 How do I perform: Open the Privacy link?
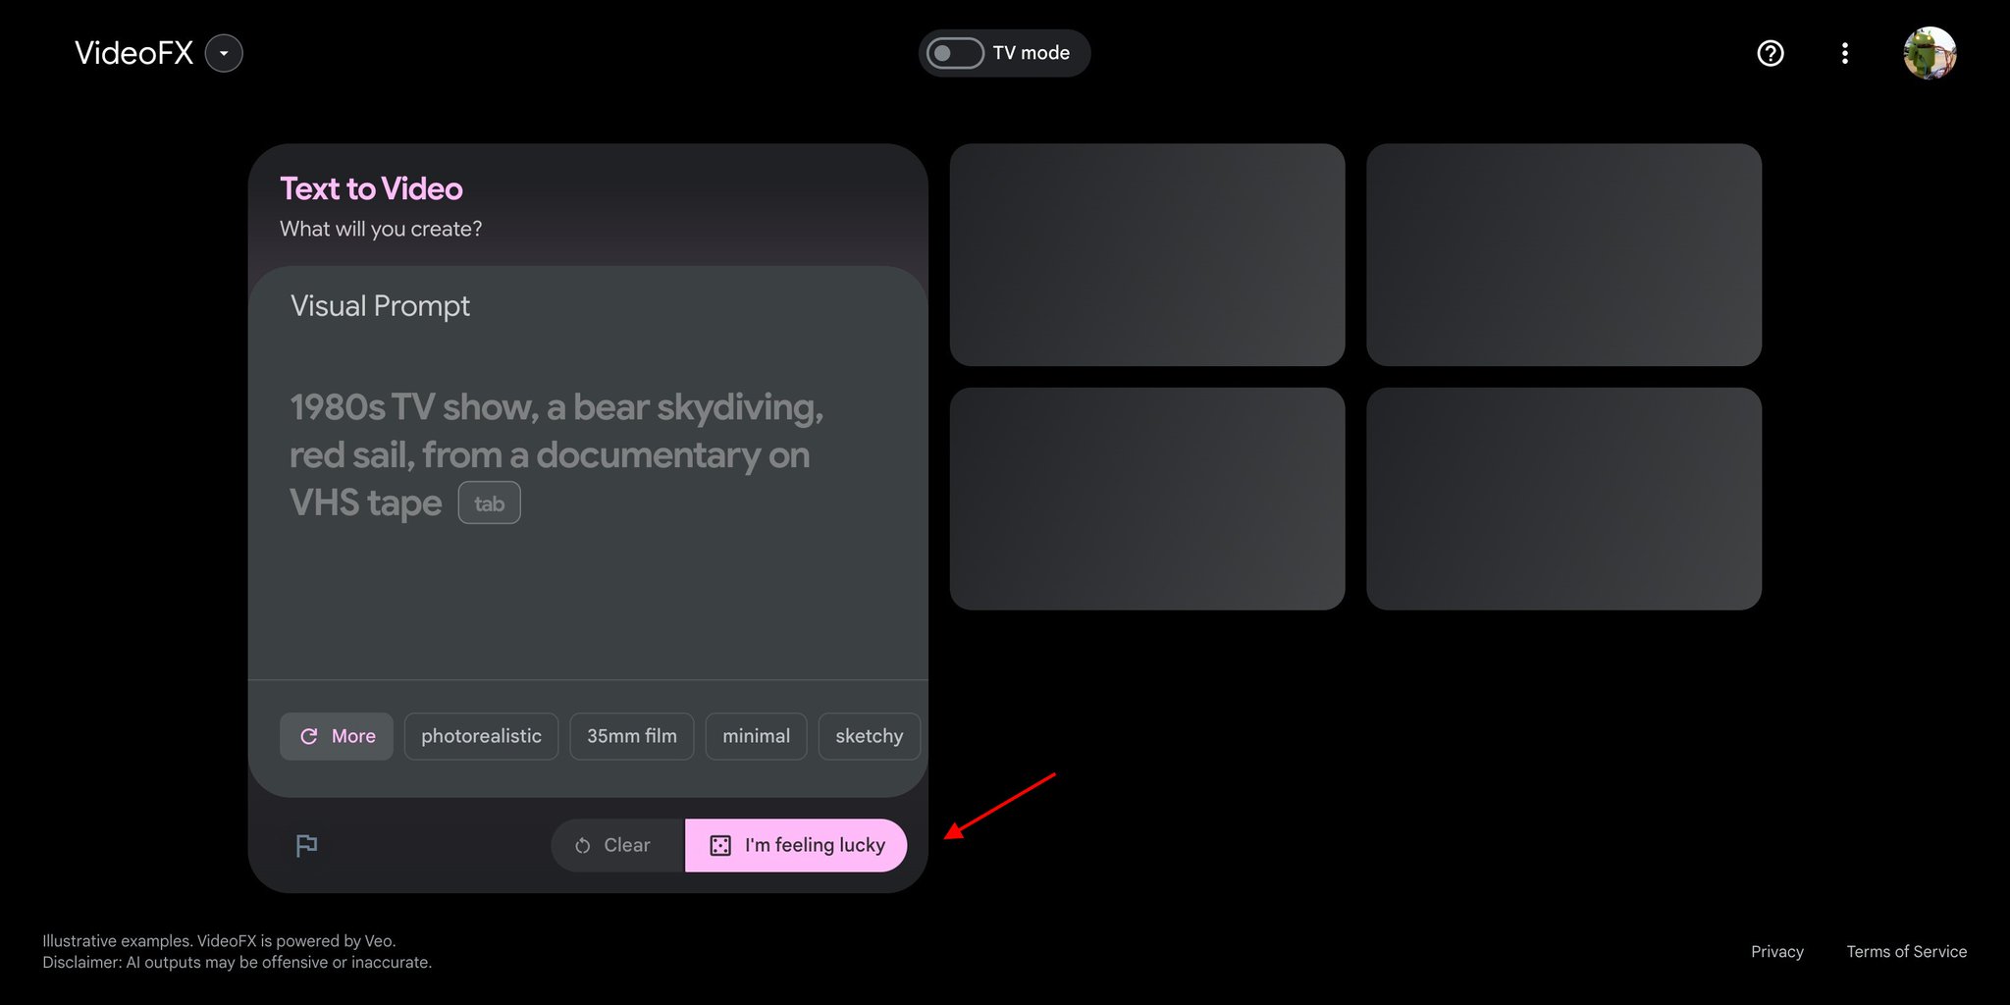coord(1777,951)
